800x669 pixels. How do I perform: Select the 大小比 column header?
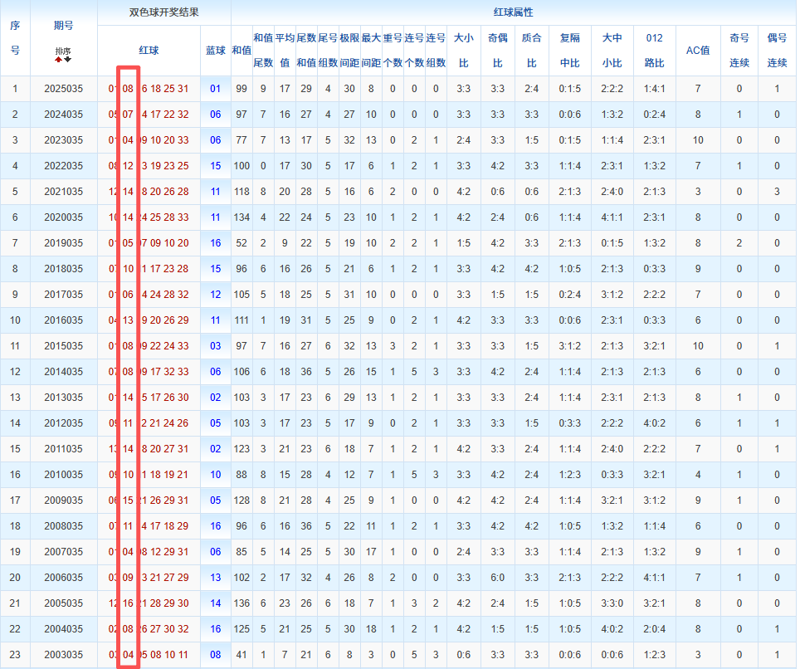point(463,51)
